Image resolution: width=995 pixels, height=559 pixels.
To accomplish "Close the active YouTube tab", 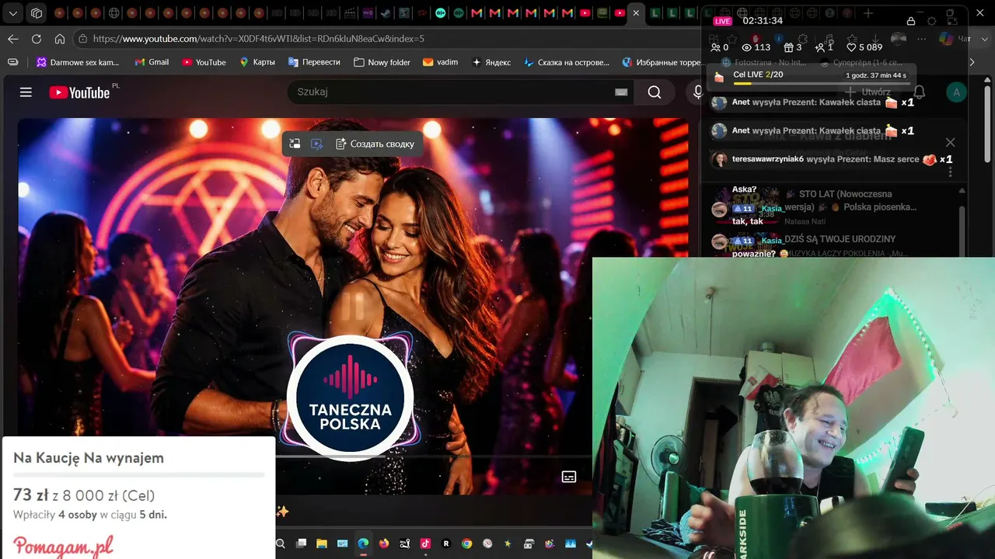I will pos(636,13).
